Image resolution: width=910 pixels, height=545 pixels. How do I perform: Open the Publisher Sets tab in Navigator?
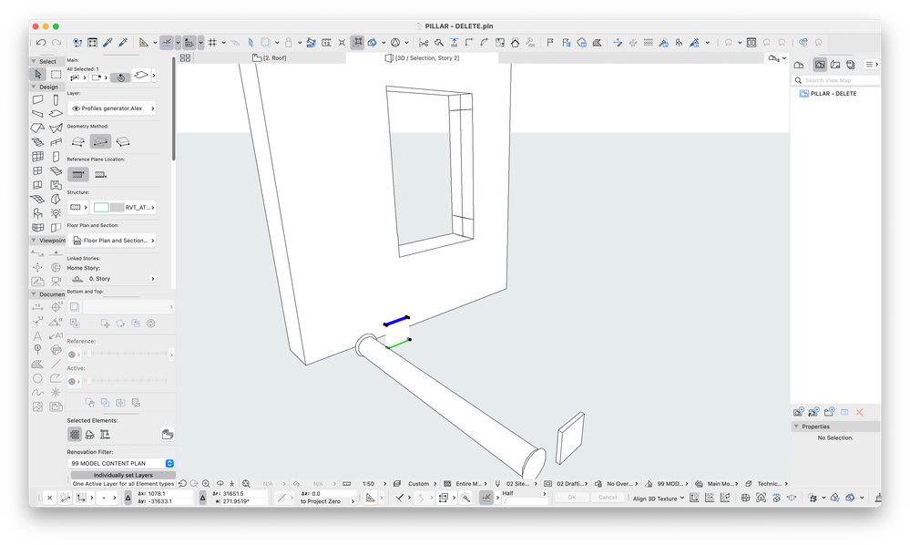pyautogui.click(x=851, y=65)
